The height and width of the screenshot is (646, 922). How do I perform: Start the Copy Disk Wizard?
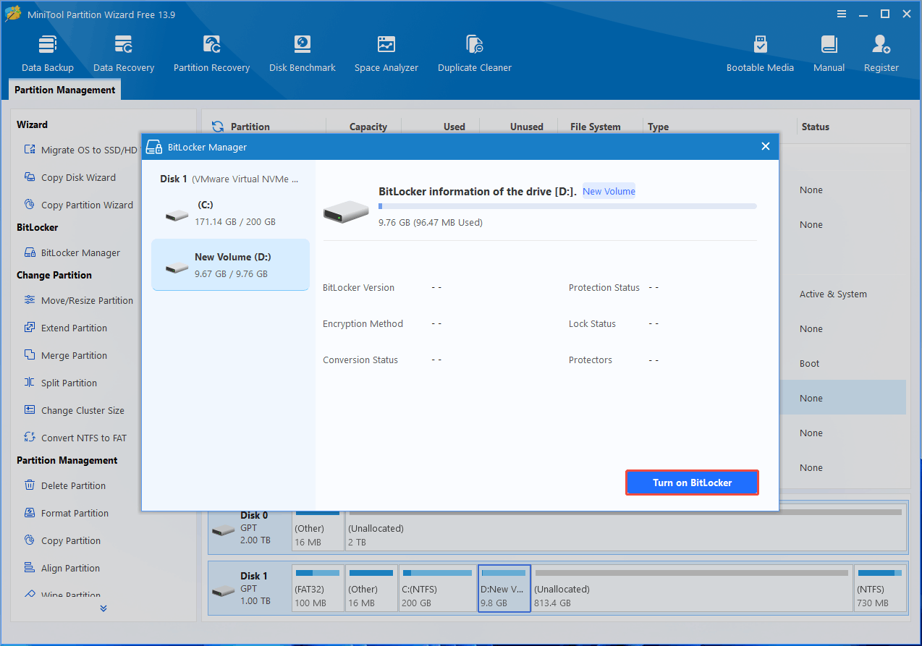69,177
